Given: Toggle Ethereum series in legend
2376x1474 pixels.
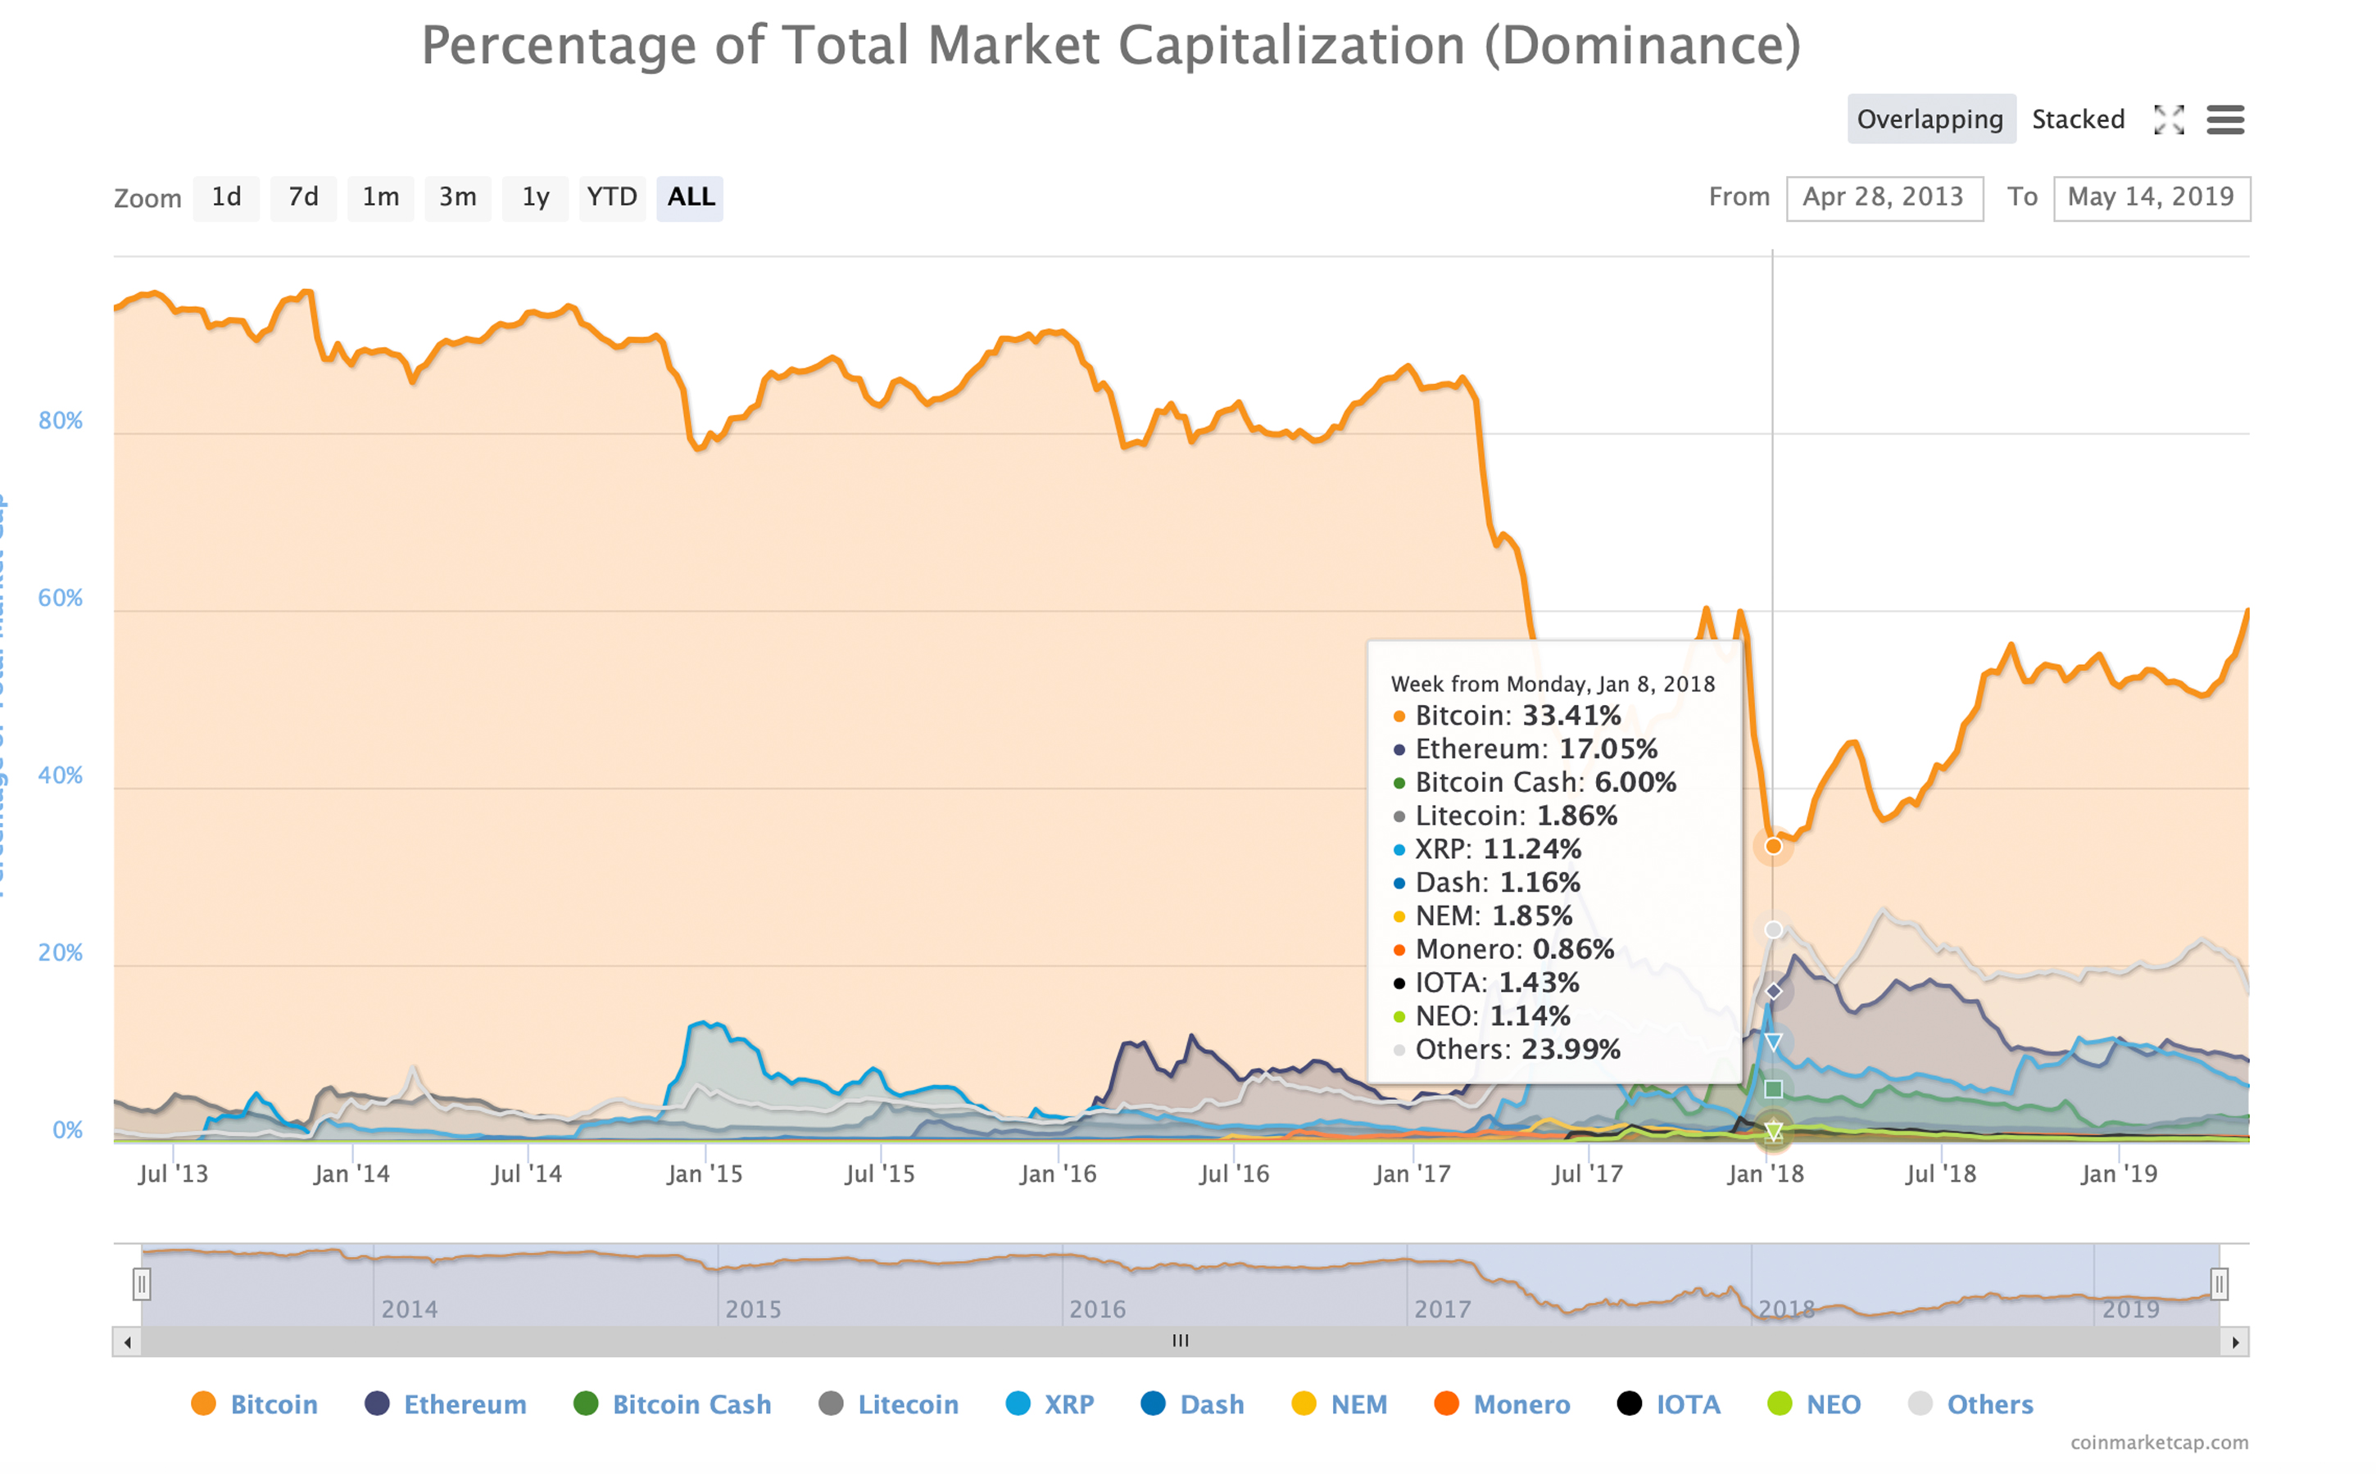Looking at the screenshot, I should [446, 1404].
